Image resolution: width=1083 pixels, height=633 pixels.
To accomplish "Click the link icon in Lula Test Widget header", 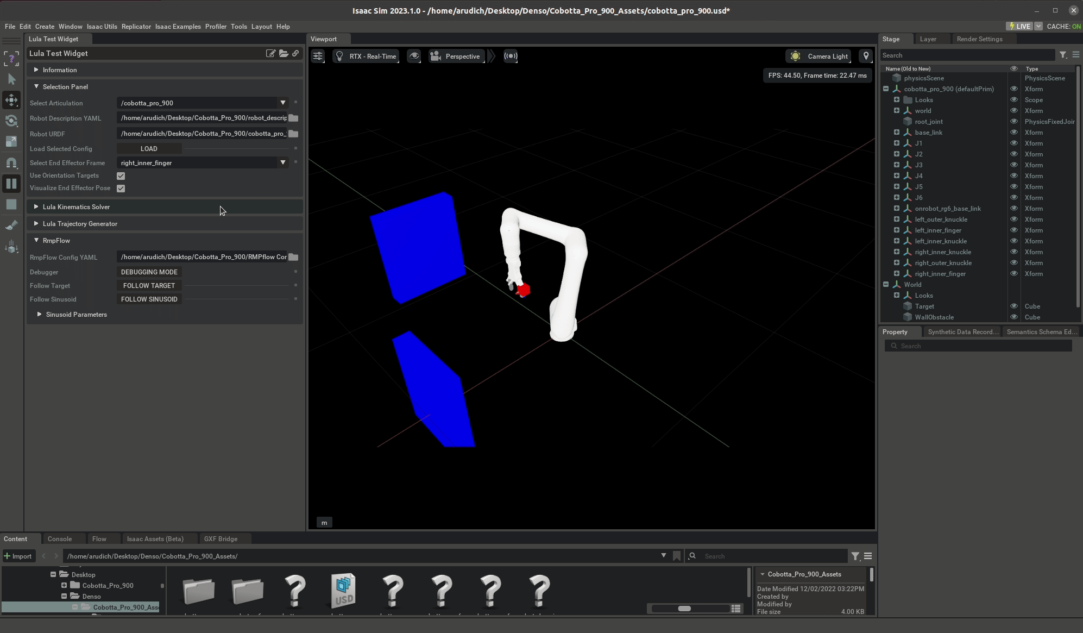I will [x=295, y=53].
